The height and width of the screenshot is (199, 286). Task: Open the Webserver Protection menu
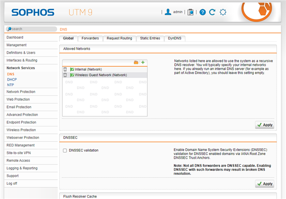click(x=31, y=138)
